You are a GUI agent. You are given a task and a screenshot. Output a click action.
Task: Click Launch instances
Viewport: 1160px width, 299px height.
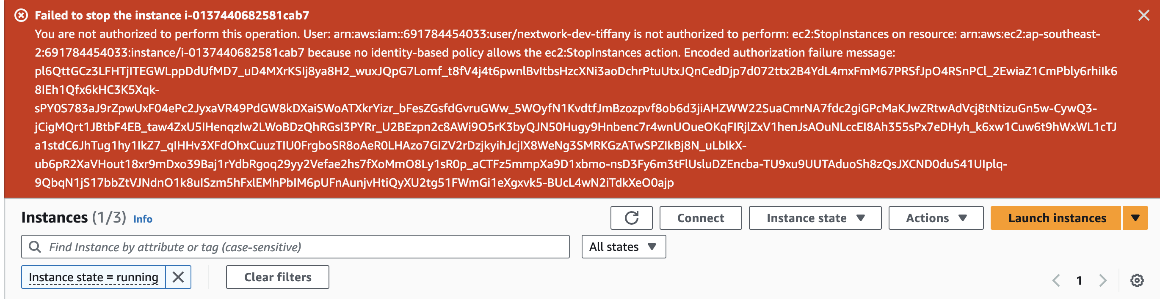coord(1056,218)
